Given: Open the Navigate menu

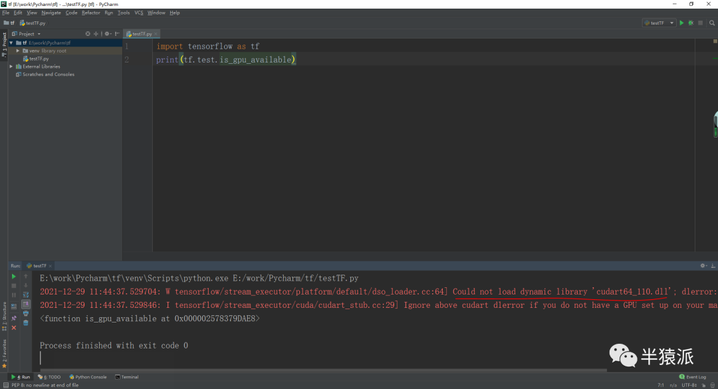Looking at the screenshot, I should [51, 13].
